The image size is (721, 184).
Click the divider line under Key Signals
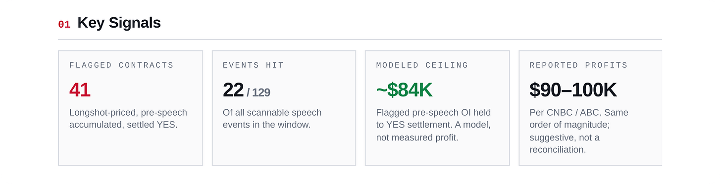click(360, 39)
